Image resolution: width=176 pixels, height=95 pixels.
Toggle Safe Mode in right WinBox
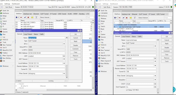tap(107, 7)
